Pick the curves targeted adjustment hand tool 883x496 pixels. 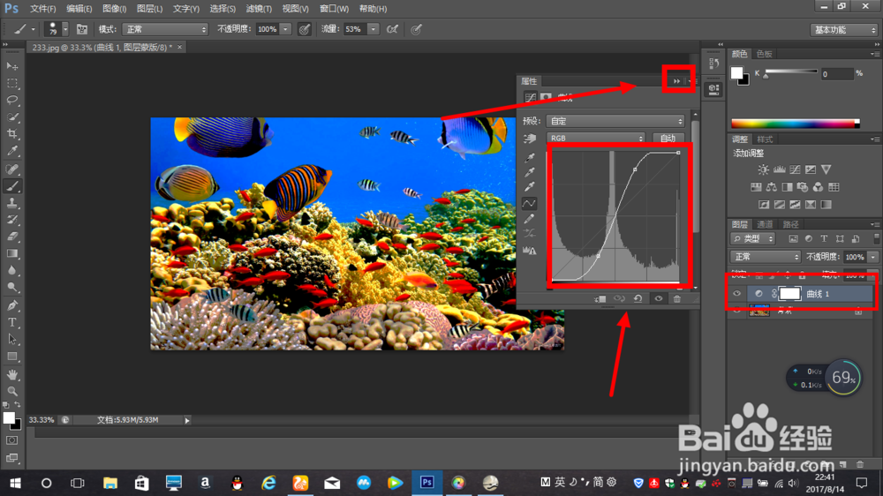click(529, 139)
